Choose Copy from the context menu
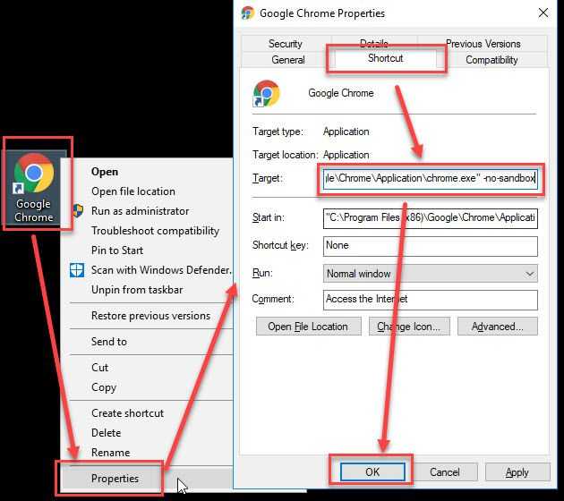Screen dimensions: 564x501 (x=148, y=387)
